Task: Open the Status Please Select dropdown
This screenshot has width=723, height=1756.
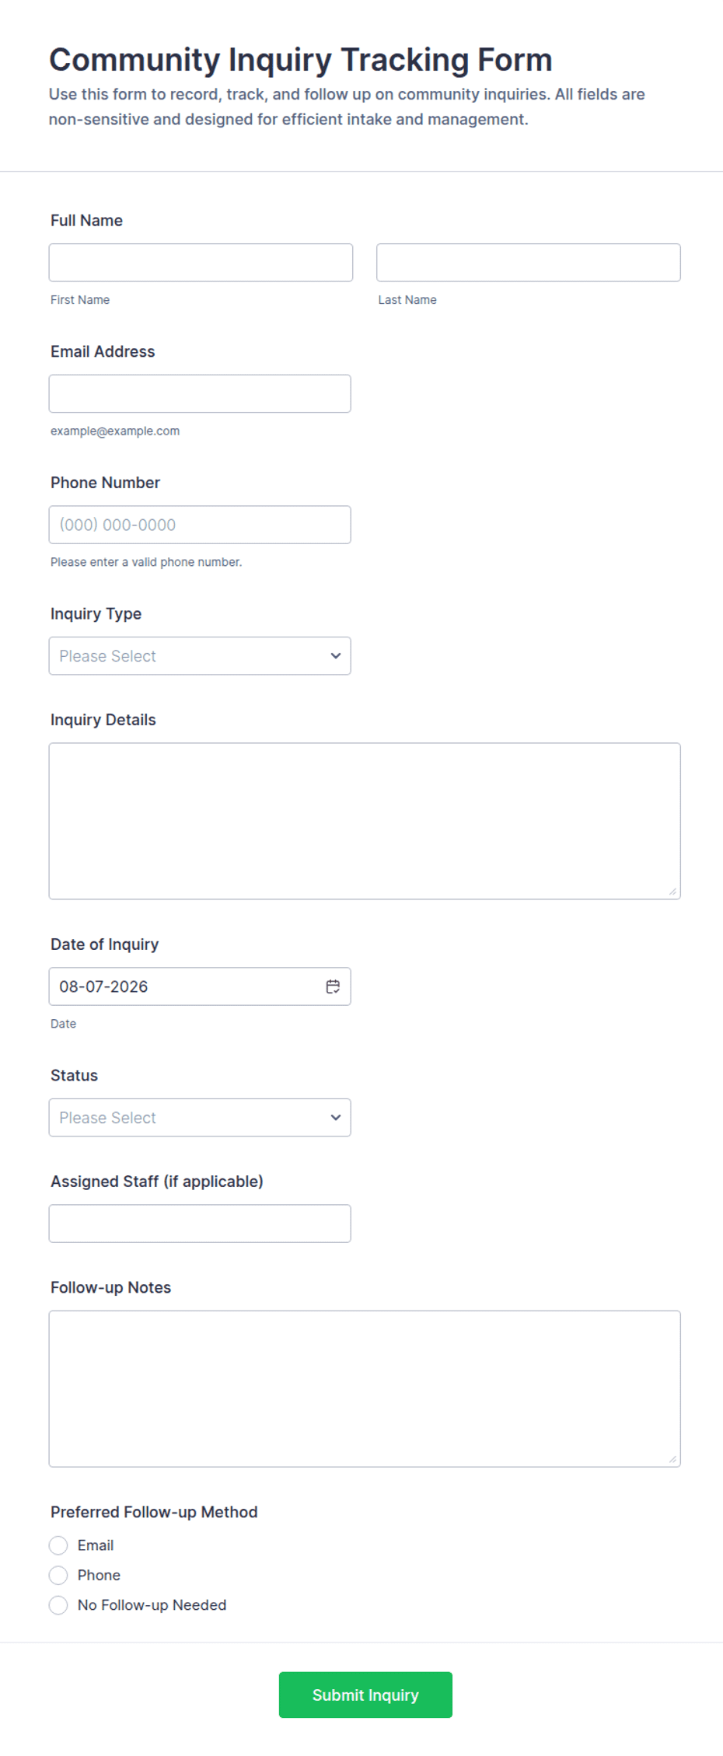Action: click(x=200, y=1118)
